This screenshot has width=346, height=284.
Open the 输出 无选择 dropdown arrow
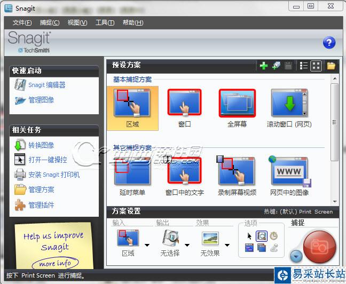tap(187, 245)
